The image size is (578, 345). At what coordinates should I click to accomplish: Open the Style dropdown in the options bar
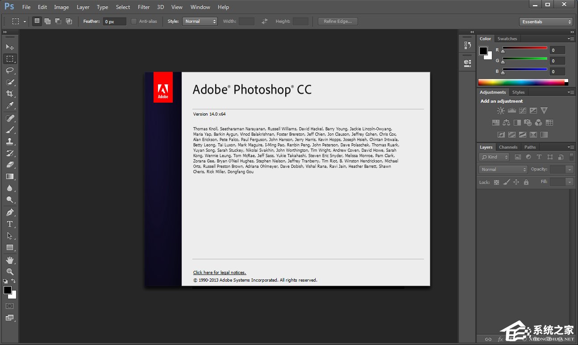point(200,21)
